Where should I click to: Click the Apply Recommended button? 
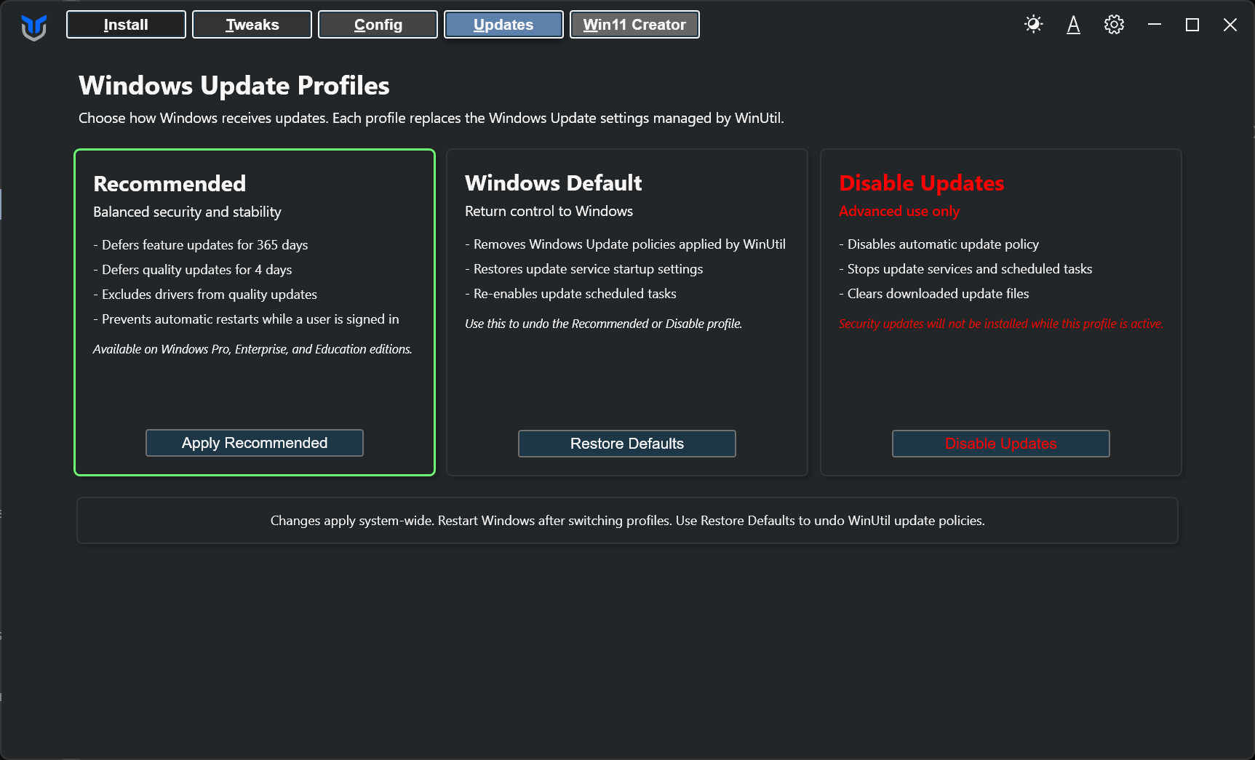click(255, 443)
